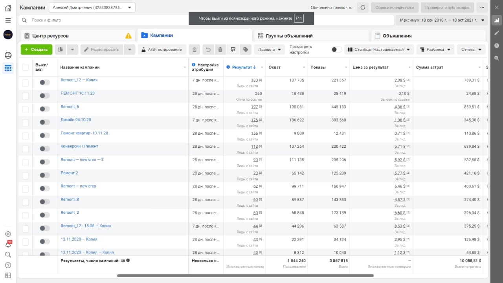Select the campaigns table icon in sidebar

tap(8, 68)
